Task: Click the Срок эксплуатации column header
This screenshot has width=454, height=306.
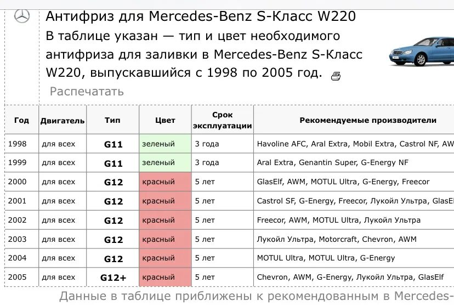Action: coord(223,120)
